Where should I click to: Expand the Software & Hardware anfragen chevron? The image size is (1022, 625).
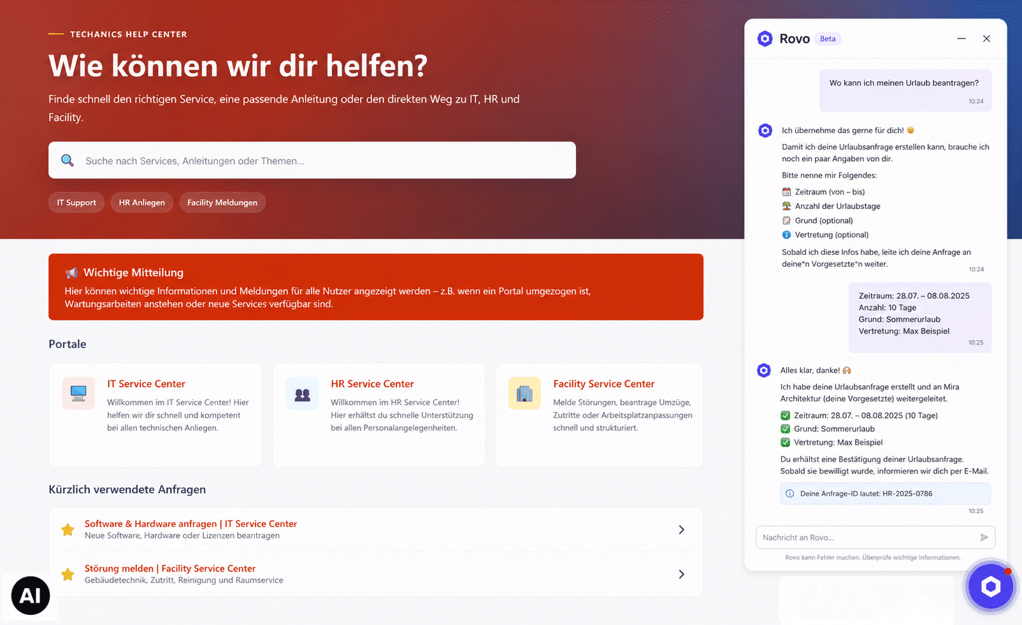[x=681, y=529]
